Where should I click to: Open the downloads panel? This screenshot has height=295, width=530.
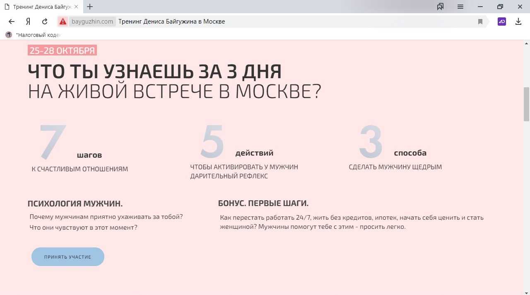[x=518, y=22]
